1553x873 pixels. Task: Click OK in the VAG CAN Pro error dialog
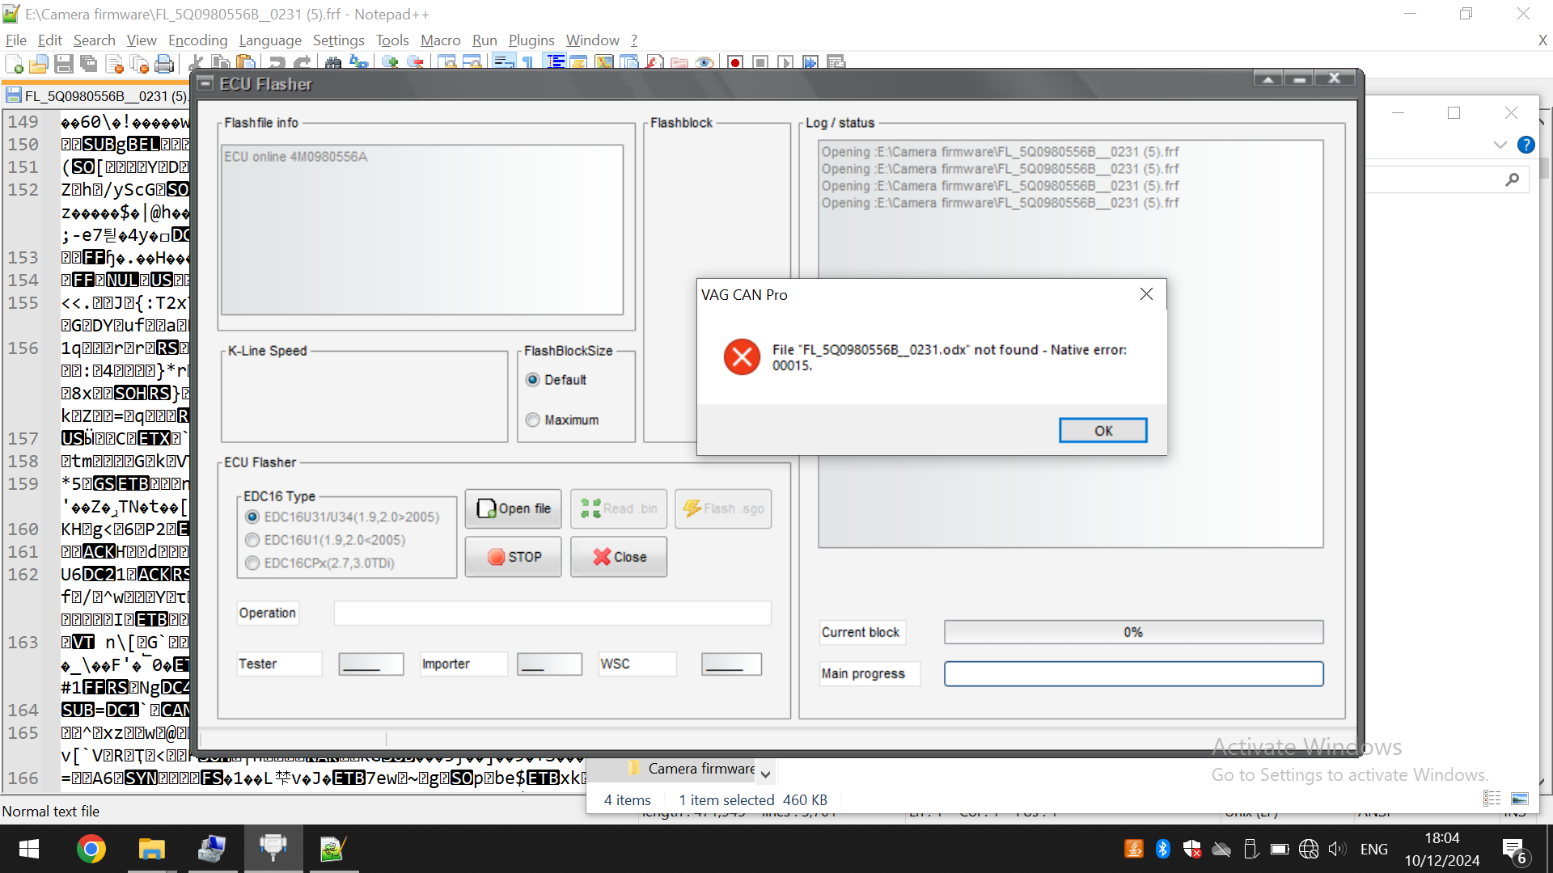1103,431
